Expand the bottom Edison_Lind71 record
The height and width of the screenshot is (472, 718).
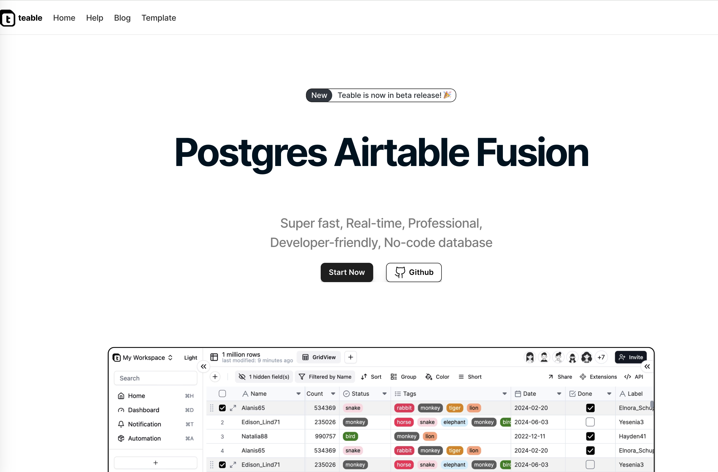233,465
